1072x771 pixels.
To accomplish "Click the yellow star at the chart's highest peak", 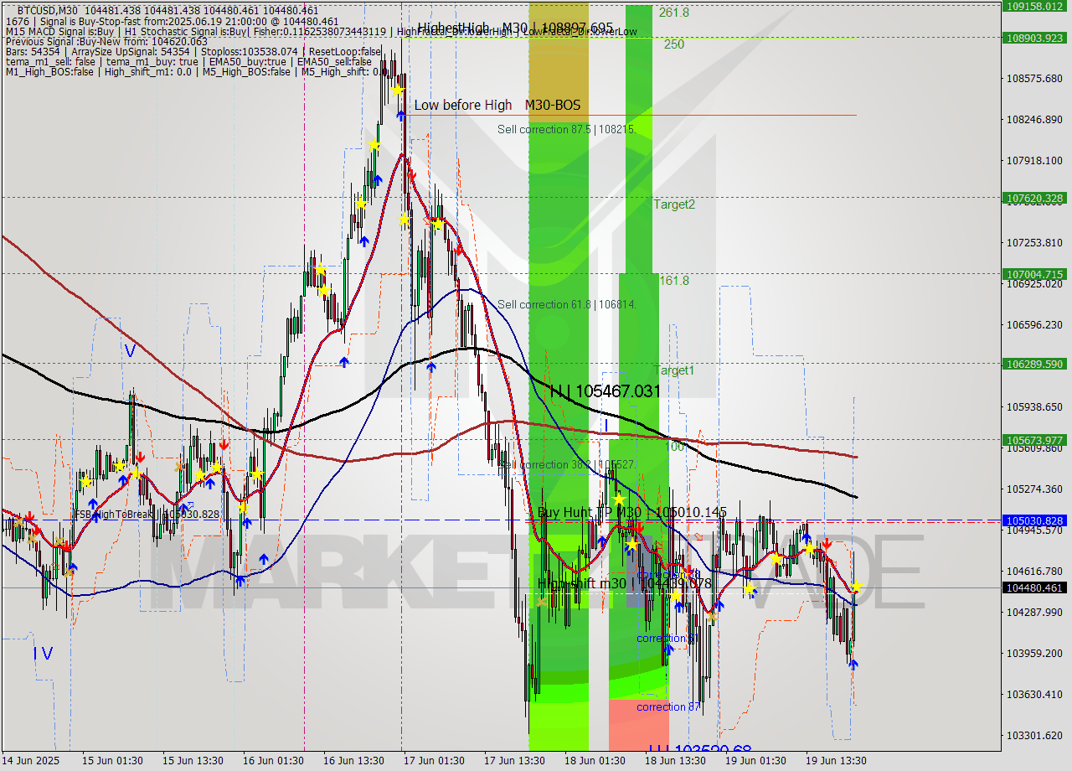I will pos(397,90).
